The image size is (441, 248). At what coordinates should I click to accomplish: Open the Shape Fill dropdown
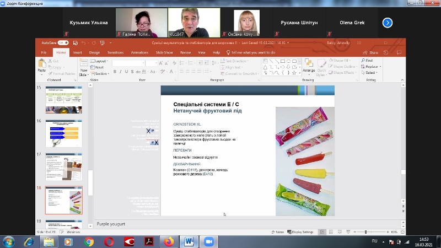[340, 61]
